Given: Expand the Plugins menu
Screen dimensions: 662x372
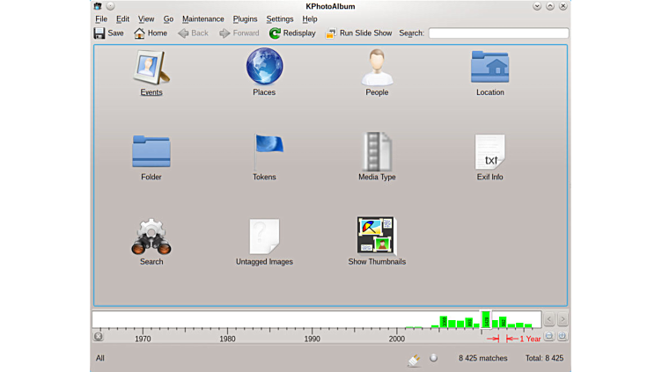Looking at the screenshot, I should [x=246, y=18].
